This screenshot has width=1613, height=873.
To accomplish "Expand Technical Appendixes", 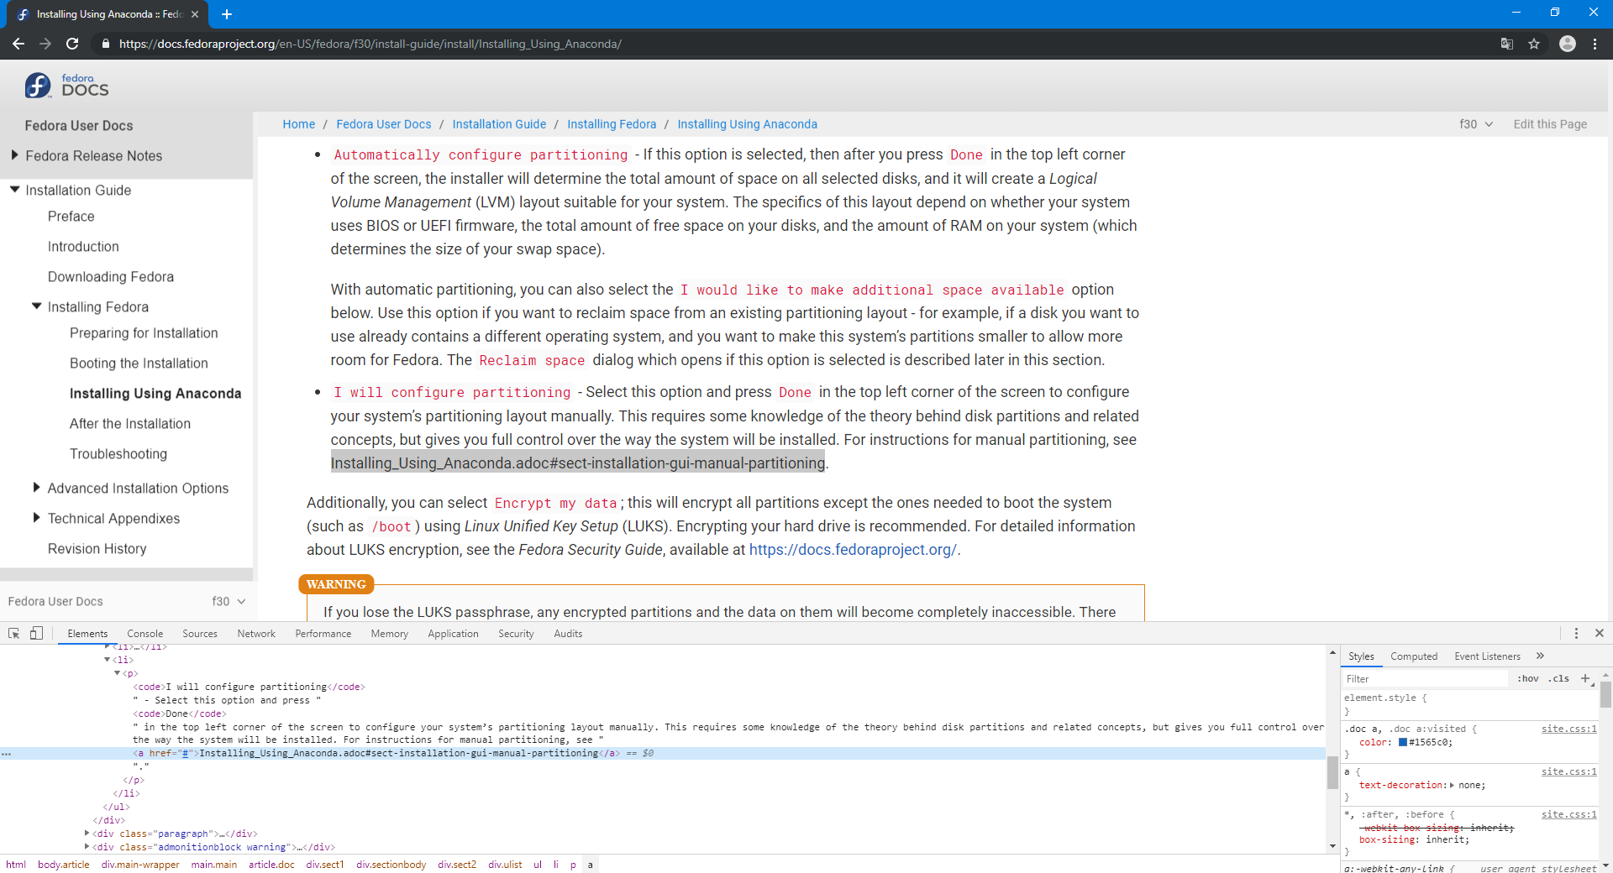I will tap(36, 518).
